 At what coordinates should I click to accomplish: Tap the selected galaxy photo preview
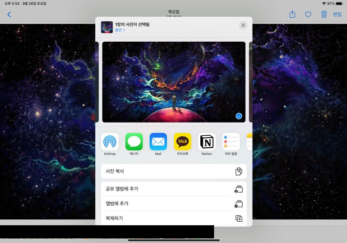pos(174,82)
